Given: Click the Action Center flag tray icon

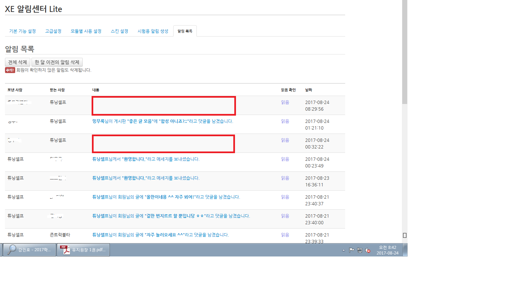Looking at the screenshot, I should tap(351, 250).
